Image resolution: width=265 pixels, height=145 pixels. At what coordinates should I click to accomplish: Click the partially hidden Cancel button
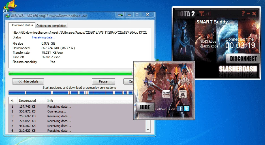[x=129, y=81]
